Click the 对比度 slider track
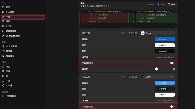The height and width of the screenshot is (109, 195). click(157, 69)
